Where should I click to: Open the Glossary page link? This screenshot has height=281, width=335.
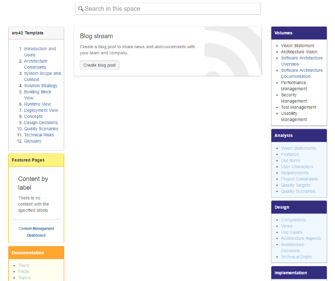point(32,141)
